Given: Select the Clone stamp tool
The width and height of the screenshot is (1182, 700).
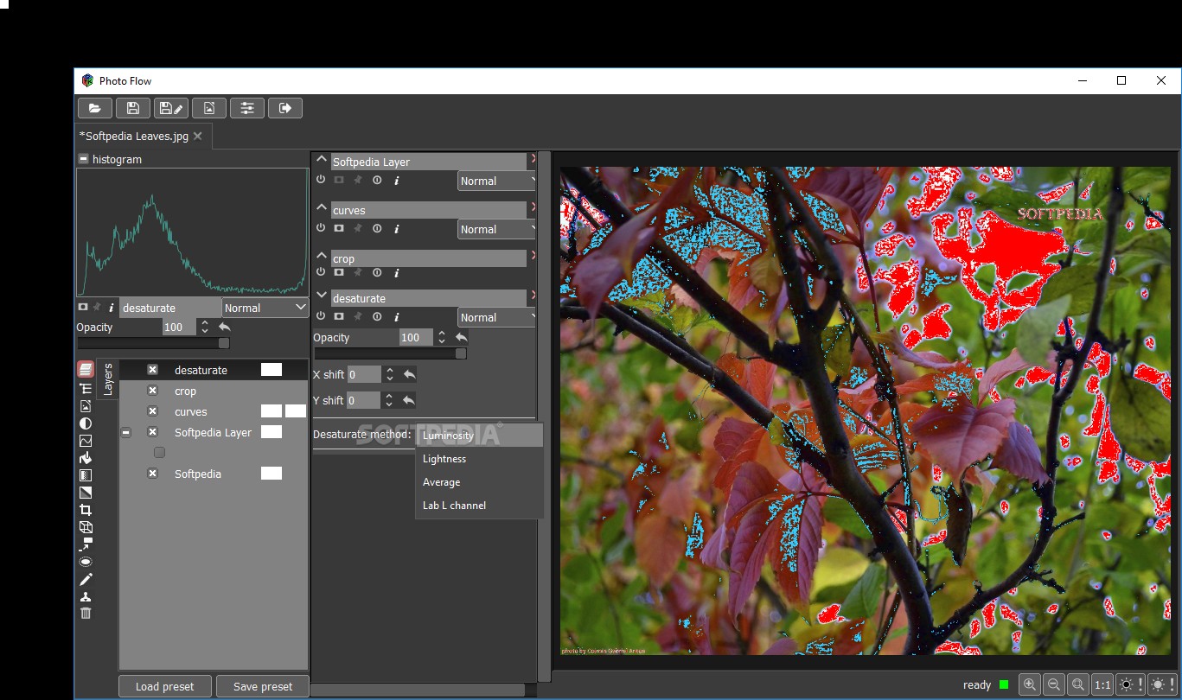Looking at the screenshot, I should coord(85,595).
